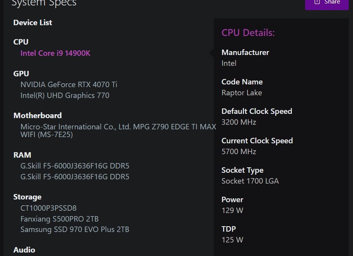Click the Audio category heading
The height and width of the screenshot is (256, 353).
[x=24, y=250]
